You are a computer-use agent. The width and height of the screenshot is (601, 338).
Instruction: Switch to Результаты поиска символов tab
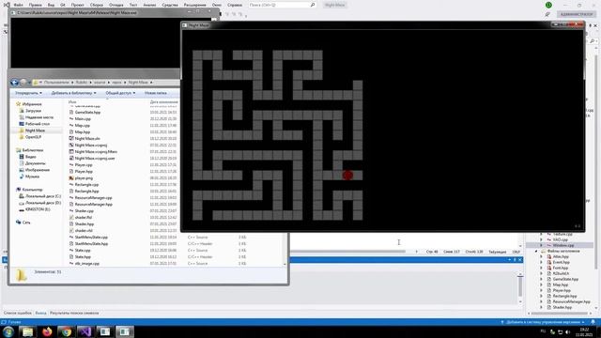coord(74,313)
